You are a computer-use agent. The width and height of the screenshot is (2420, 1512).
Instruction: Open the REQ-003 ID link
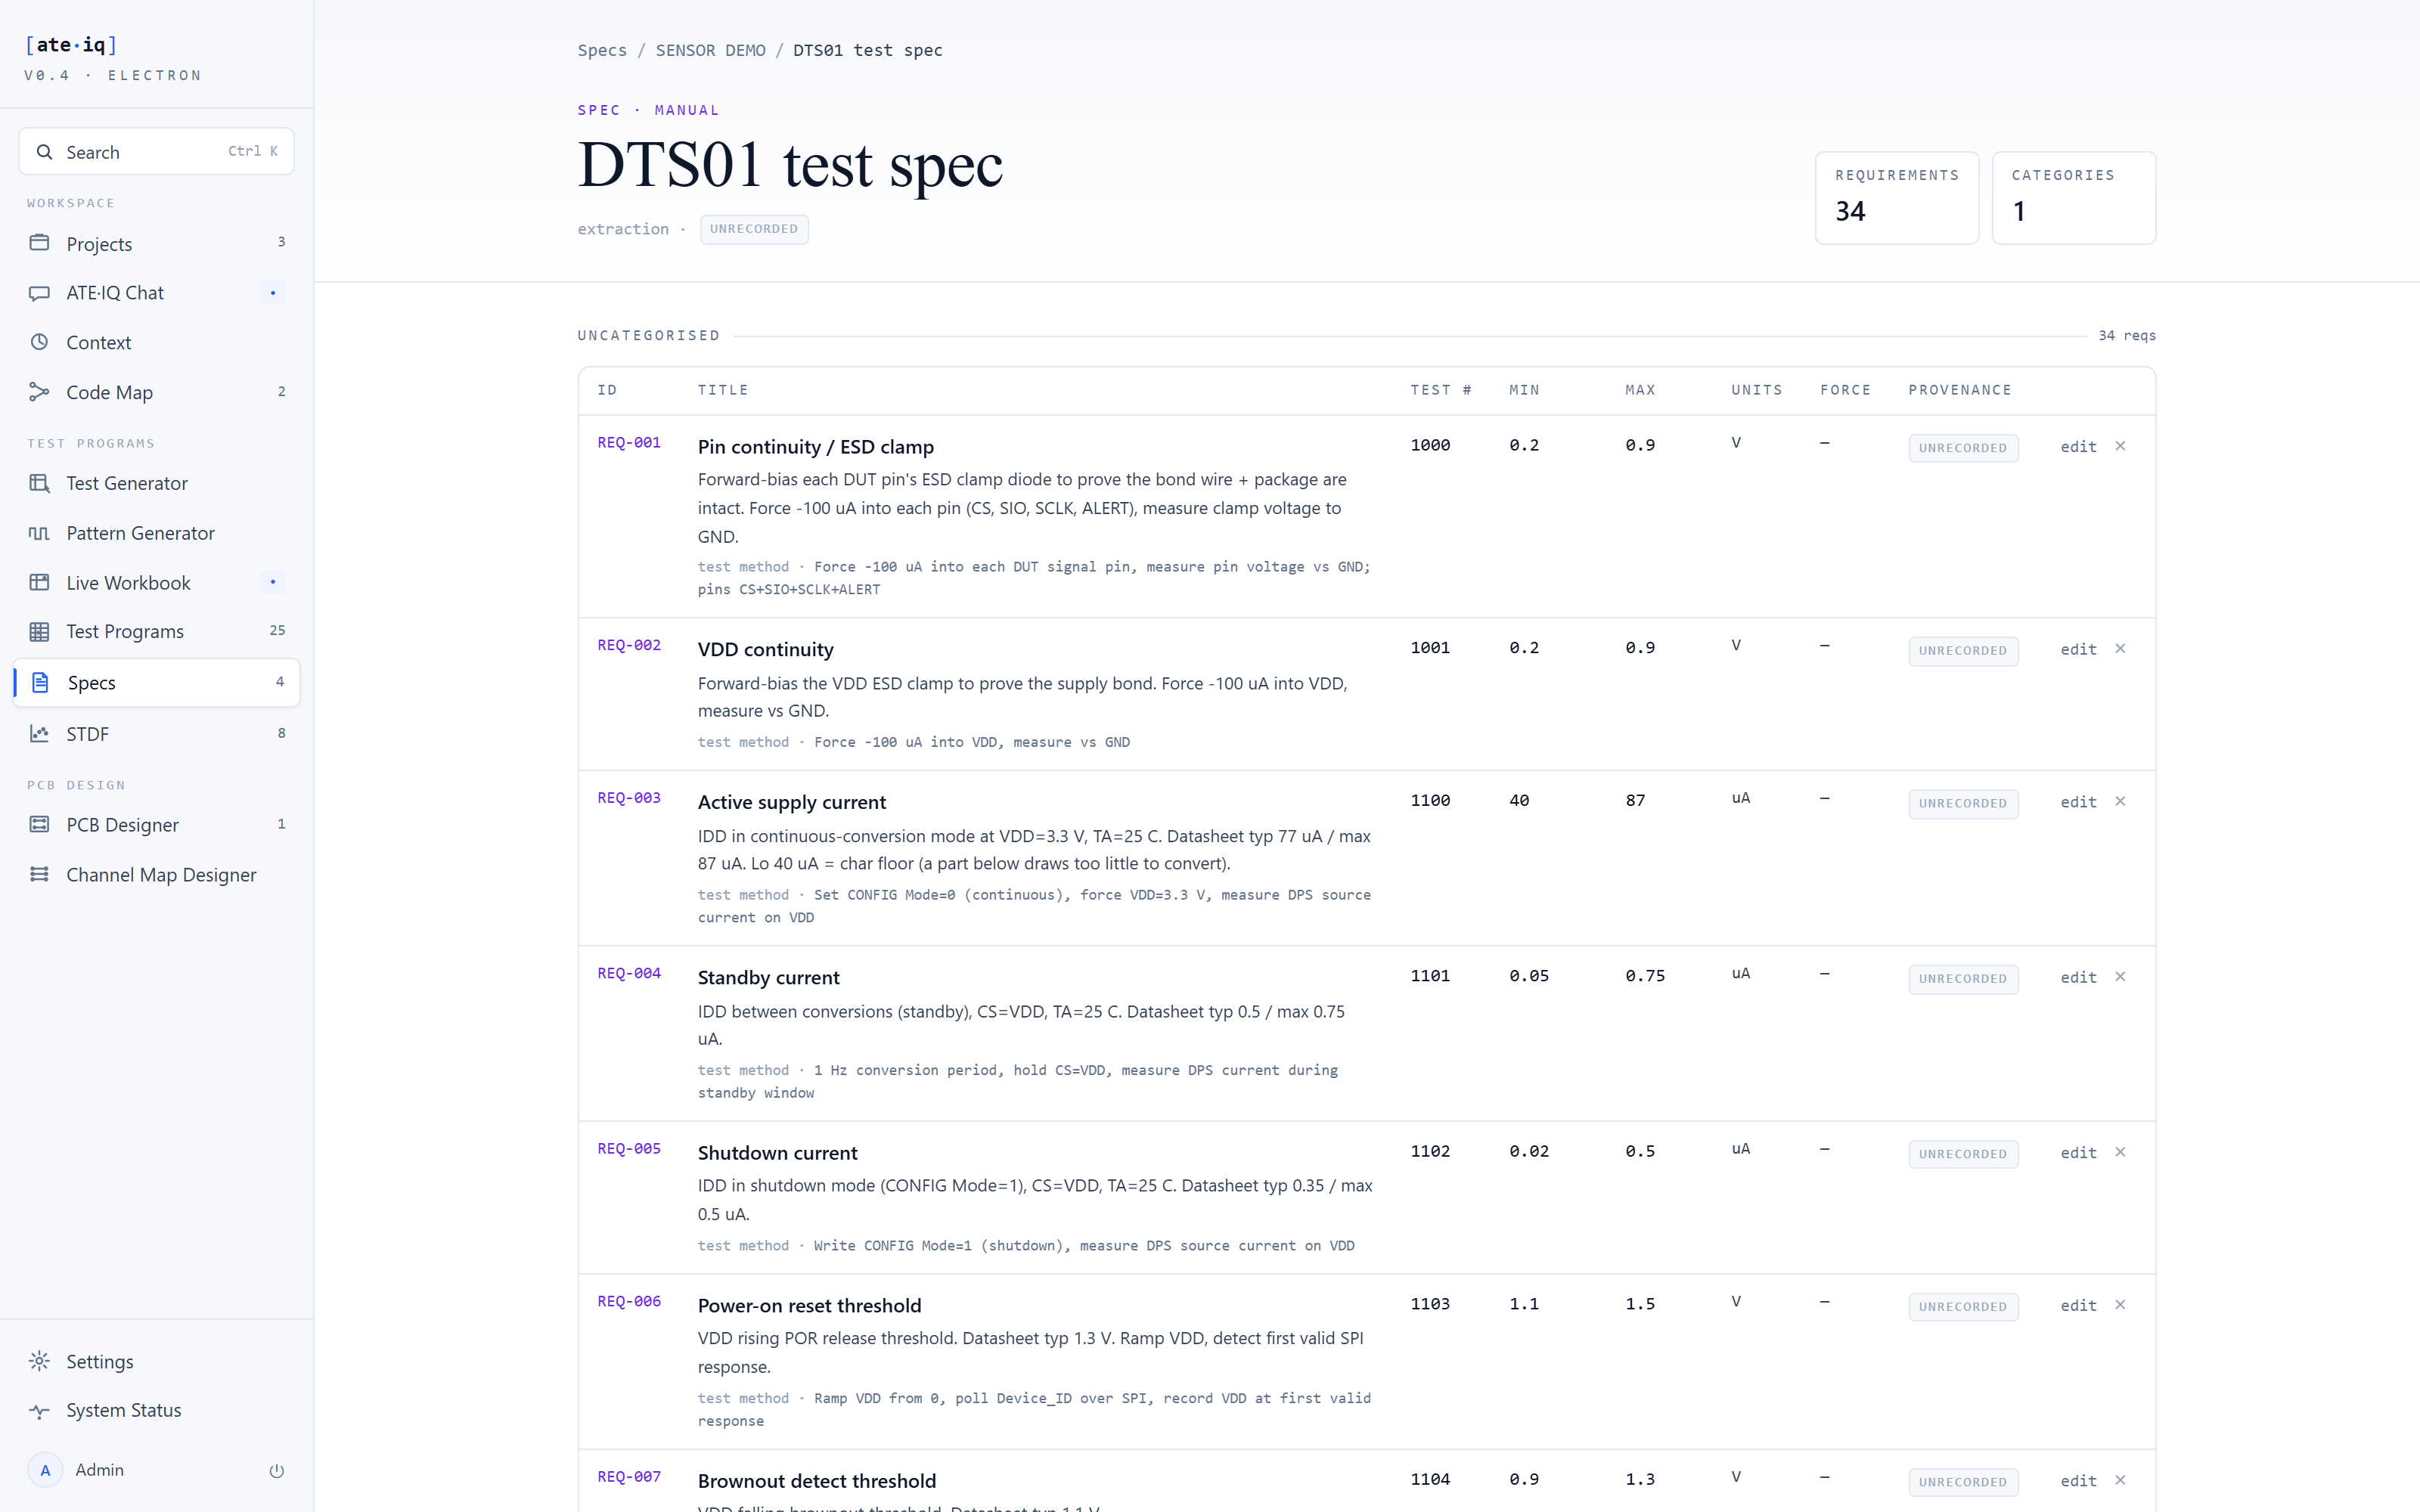tap(629, 798)
